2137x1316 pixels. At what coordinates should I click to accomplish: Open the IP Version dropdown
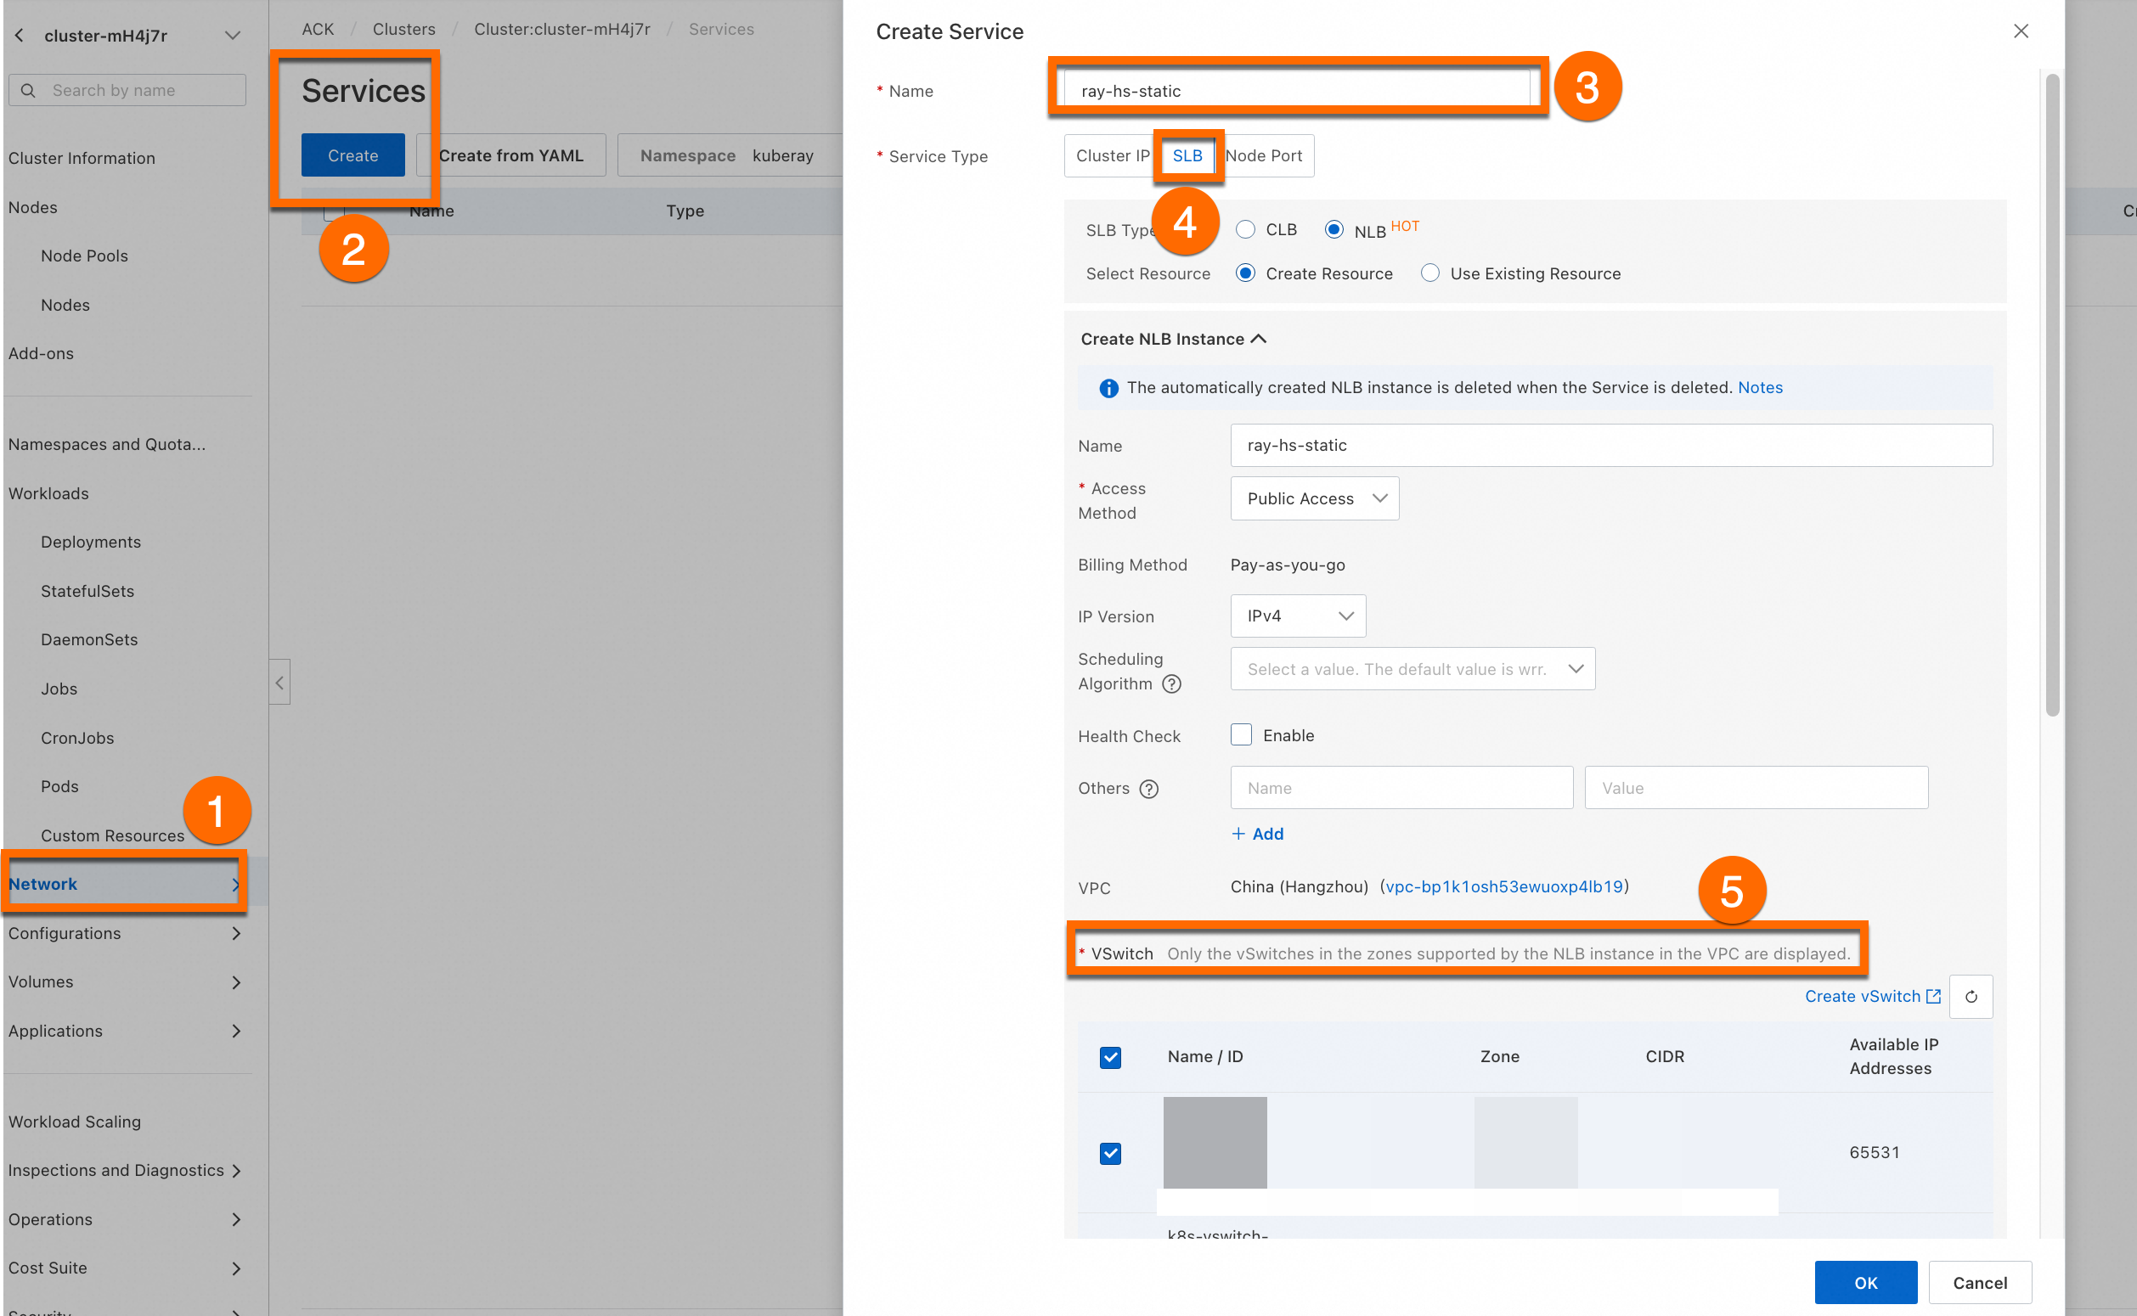(1297, 616)
